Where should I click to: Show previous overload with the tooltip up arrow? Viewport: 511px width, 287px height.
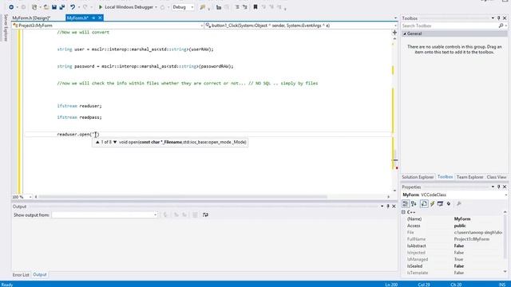coord(97,142)
